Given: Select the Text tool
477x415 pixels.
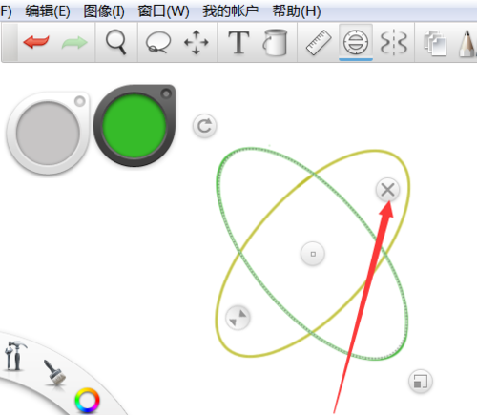Looking at the screenshot, I should point(238,42).
